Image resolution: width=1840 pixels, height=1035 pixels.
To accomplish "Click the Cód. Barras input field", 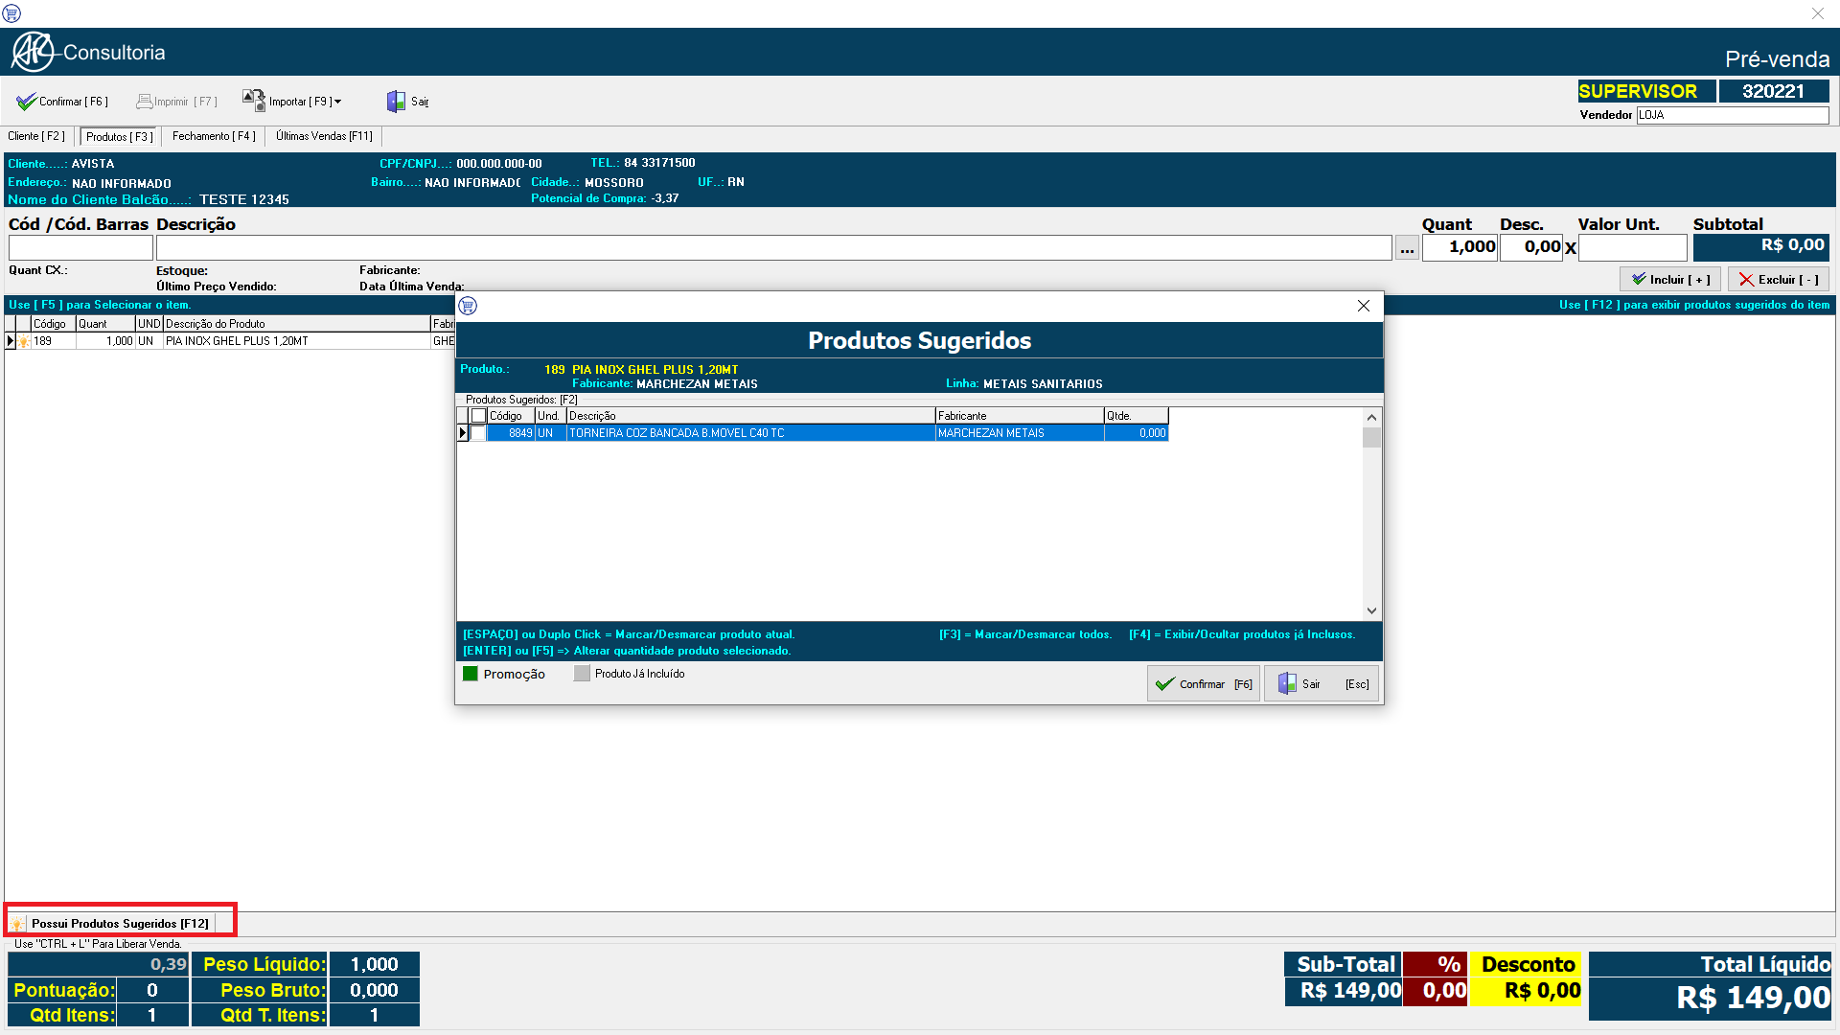I will 80,248.
